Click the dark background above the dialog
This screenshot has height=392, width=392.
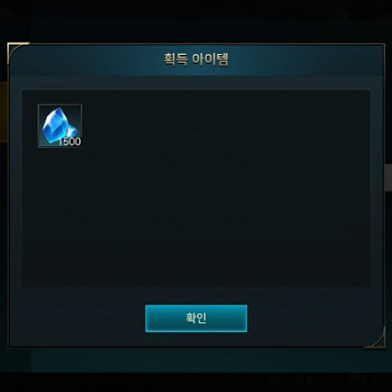(196, 29)
